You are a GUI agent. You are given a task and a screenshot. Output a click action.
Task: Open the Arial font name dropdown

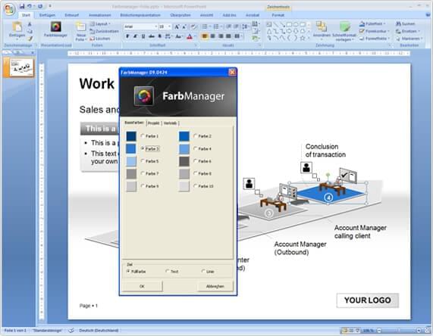click(x=155, y=26)
